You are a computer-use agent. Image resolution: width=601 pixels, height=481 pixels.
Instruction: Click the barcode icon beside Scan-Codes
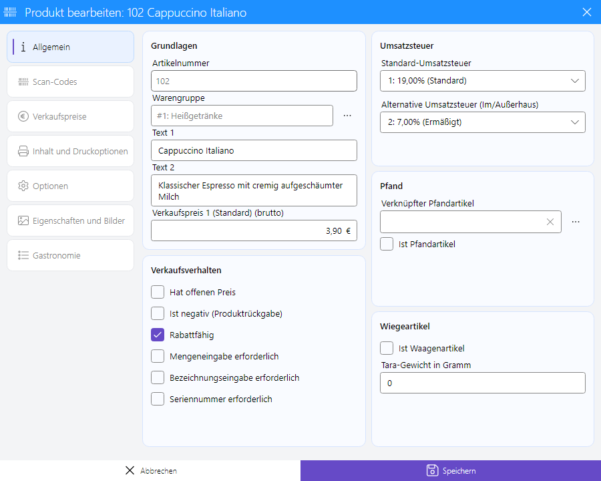tap(23, 82)
